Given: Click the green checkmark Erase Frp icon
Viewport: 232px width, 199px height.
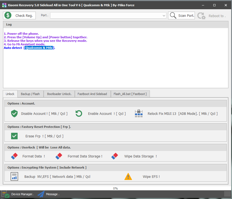Looking at the screenshot, I should point(14,136).
